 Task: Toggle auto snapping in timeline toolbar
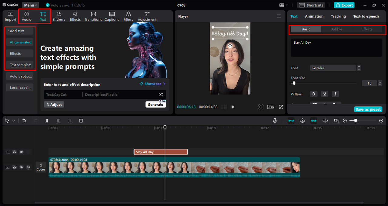click(302, 121)
